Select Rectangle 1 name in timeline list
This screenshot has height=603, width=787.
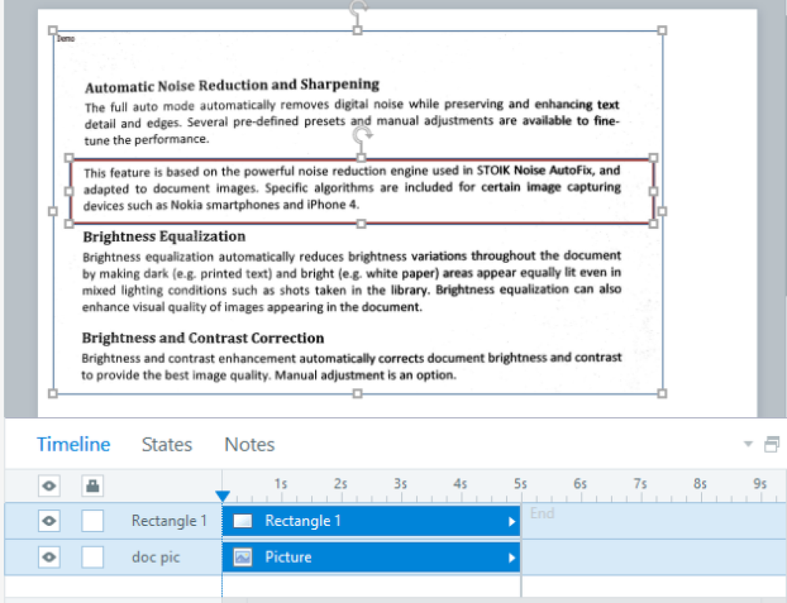(x=169, y=520)
